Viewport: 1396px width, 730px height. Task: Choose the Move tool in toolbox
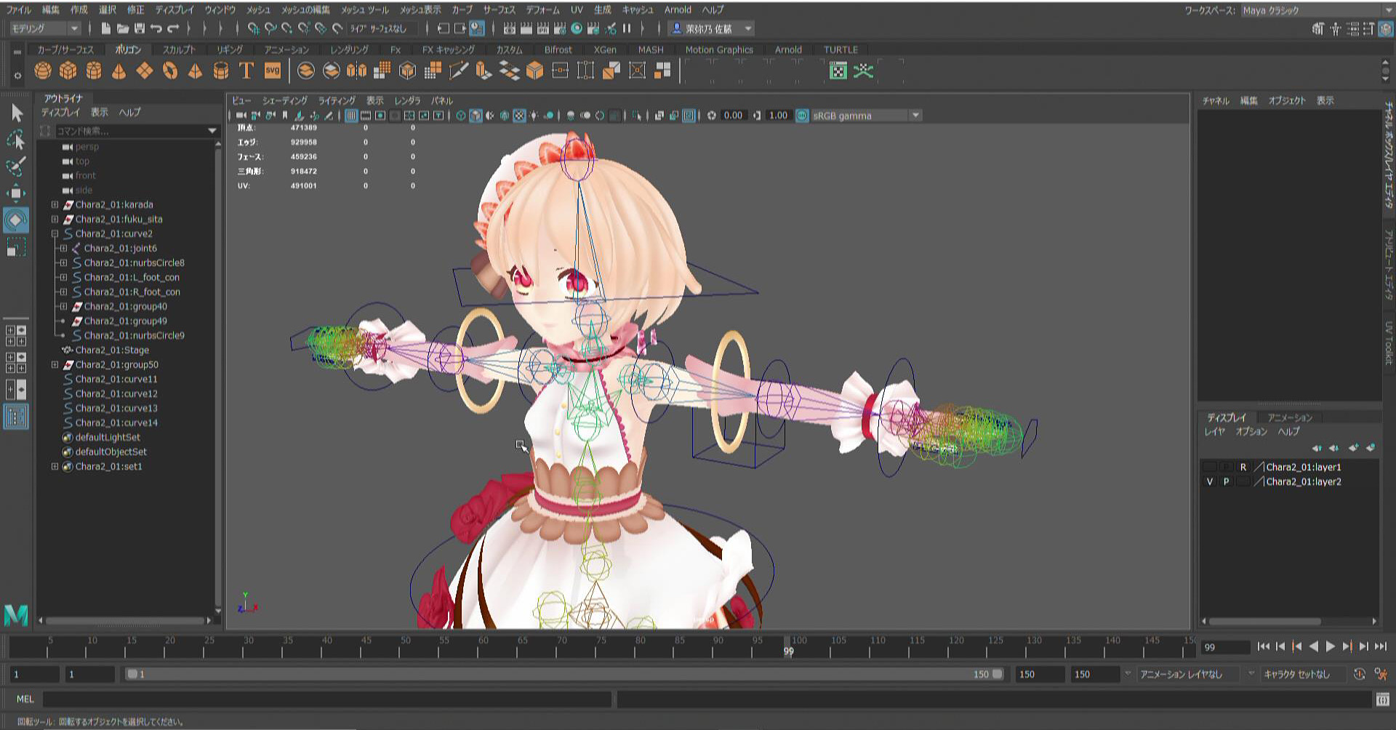coord(16,193)
